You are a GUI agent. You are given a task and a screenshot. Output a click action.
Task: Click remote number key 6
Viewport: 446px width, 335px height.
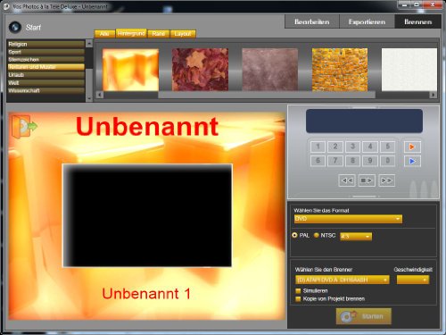pos(318,161)
